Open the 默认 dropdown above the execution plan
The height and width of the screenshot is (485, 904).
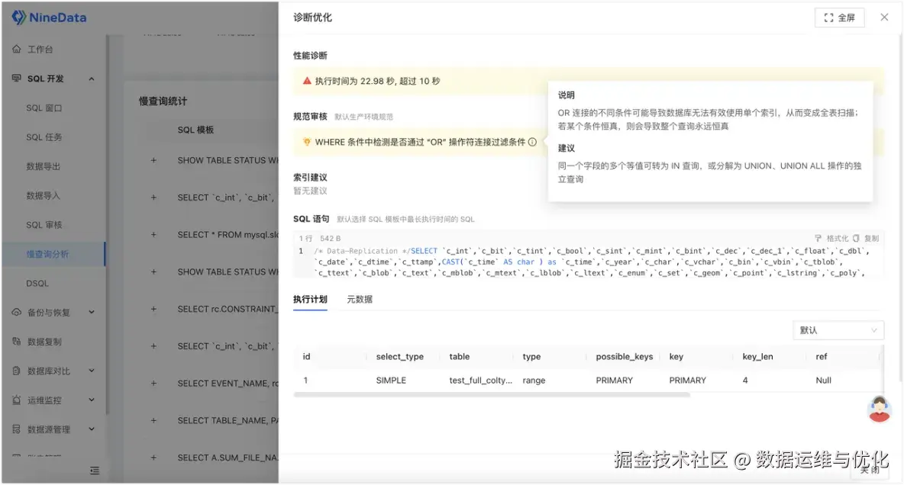838,329
